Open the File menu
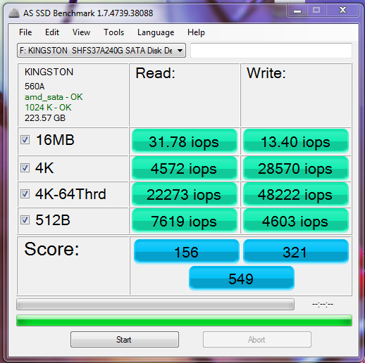Viewport: 365px width, 363px height. click(25, 32)
